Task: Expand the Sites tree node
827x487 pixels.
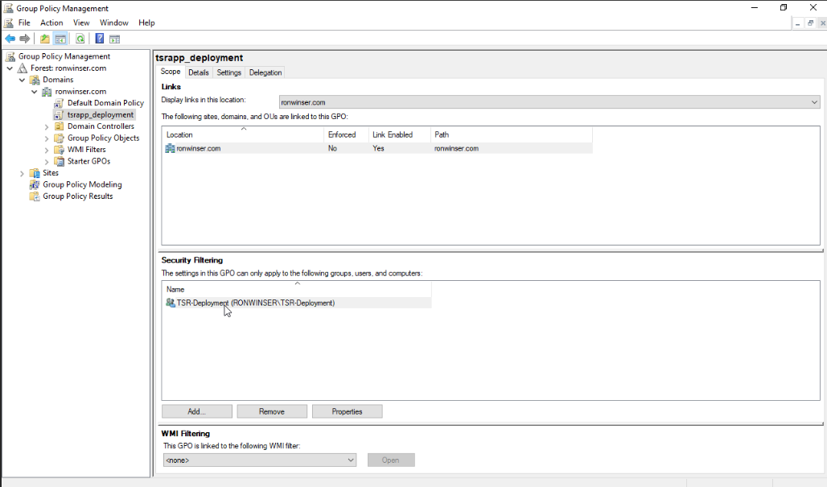Action: (22, 173)
